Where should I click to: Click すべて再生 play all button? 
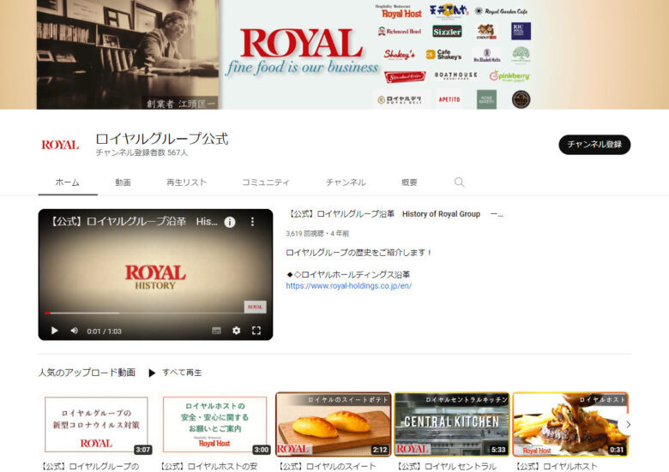click(x=175, y=373)
